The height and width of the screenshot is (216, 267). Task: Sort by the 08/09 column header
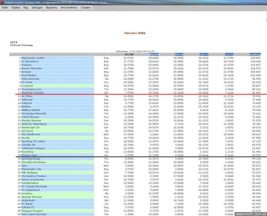[154, 54]
